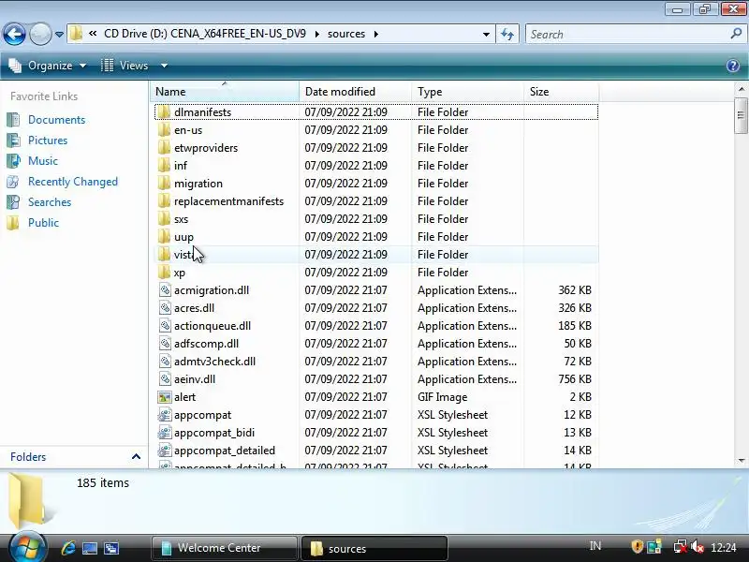Image resolution: width=749 pixels, height=562 pixels.
Task: Expand the arrow after sources breadcrumb
Action: [376, 34]
